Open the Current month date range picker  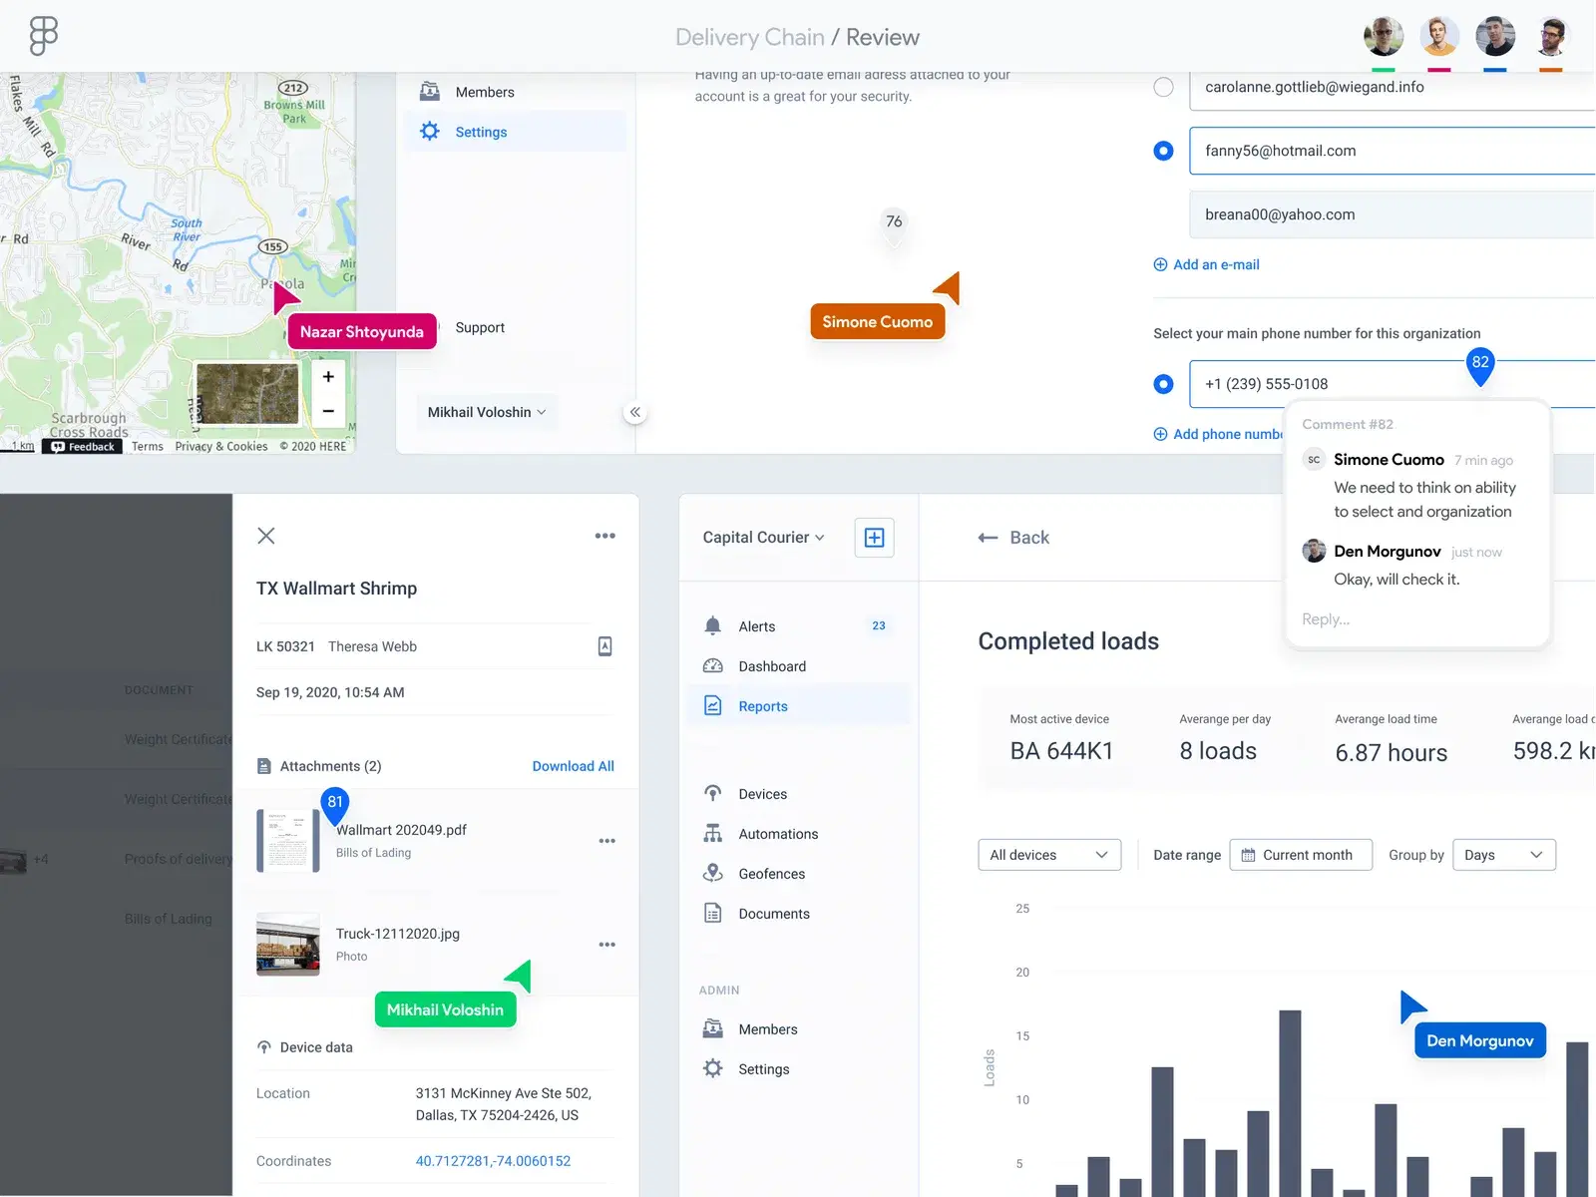tap(1301, 855)
